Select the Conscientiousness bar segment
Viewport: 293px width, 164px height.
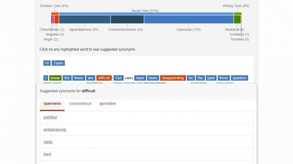[127, 20]
